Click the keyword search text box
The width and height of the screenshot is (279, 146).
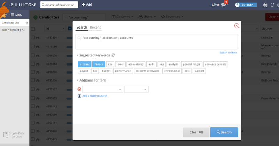coord(157,41)
